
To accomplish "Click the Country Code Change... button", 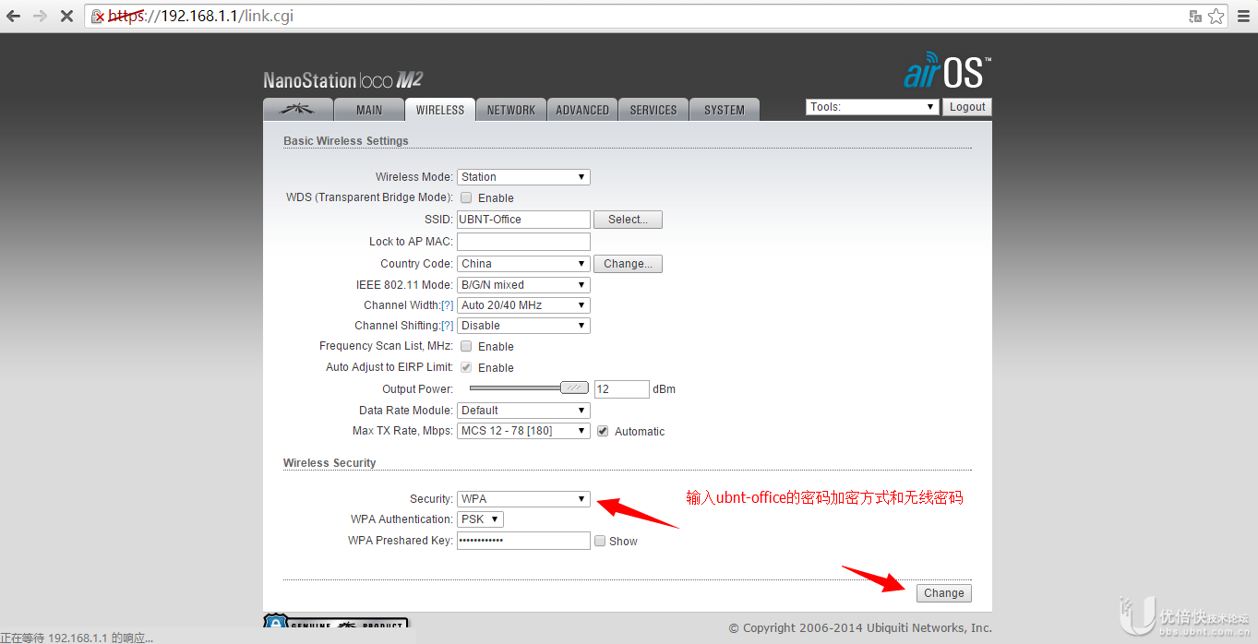I will (628, 264).
